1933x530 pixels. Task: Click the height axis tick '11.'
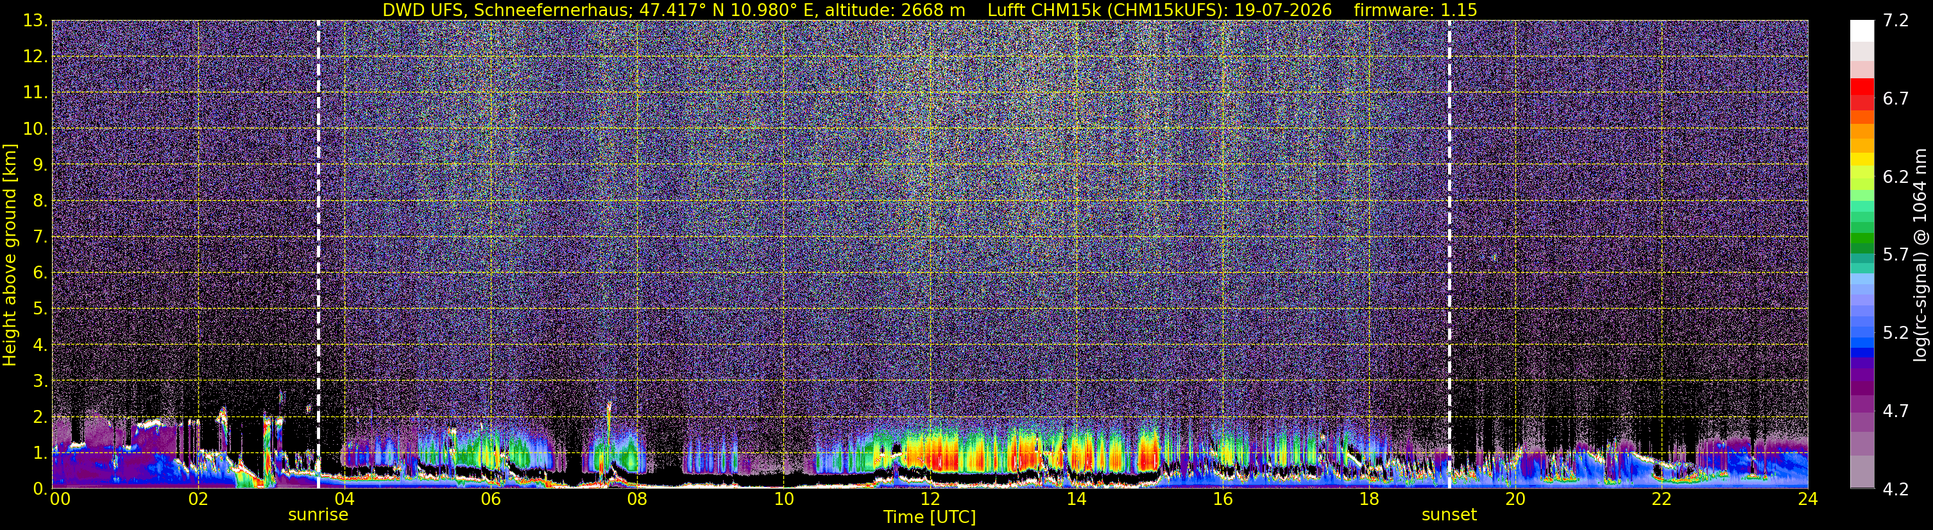coord(35,92)
